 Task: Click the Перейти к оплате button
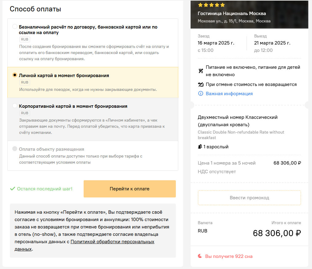click(x=129, y=189)
